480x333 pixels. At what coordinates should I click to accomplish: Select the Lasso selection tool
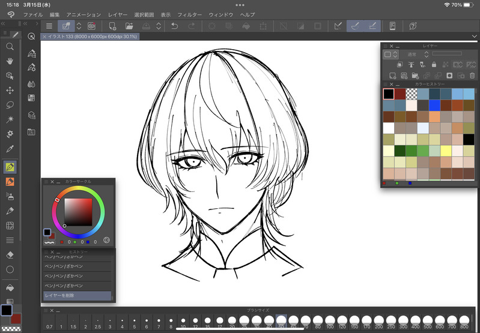point(10,105)
